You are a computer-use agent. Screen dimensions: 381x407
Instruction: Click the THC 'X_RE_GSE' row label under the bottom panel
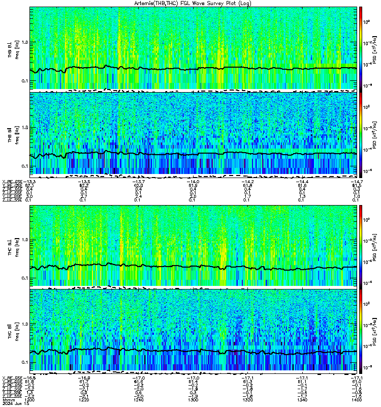pyautogui.click(x=12, y=378)
